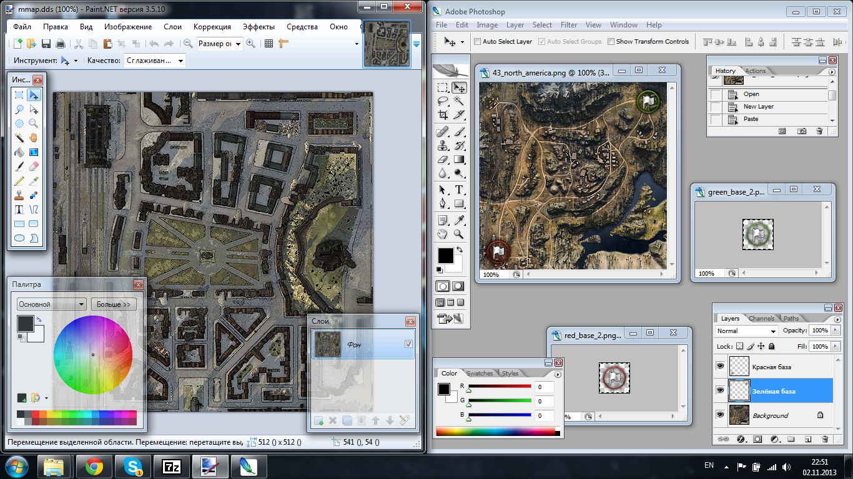Click the Photoshop foreground color swatch

point(445,255)
